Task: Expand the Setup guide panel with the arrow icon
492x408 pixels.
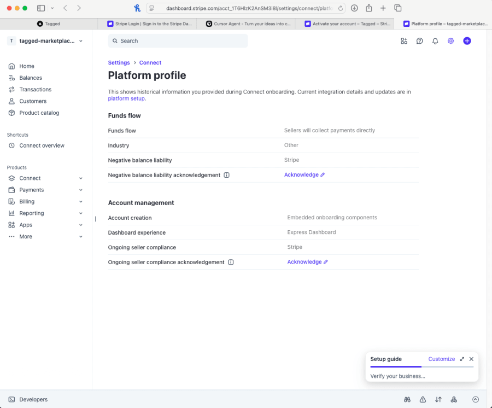Action: point(462,359)
